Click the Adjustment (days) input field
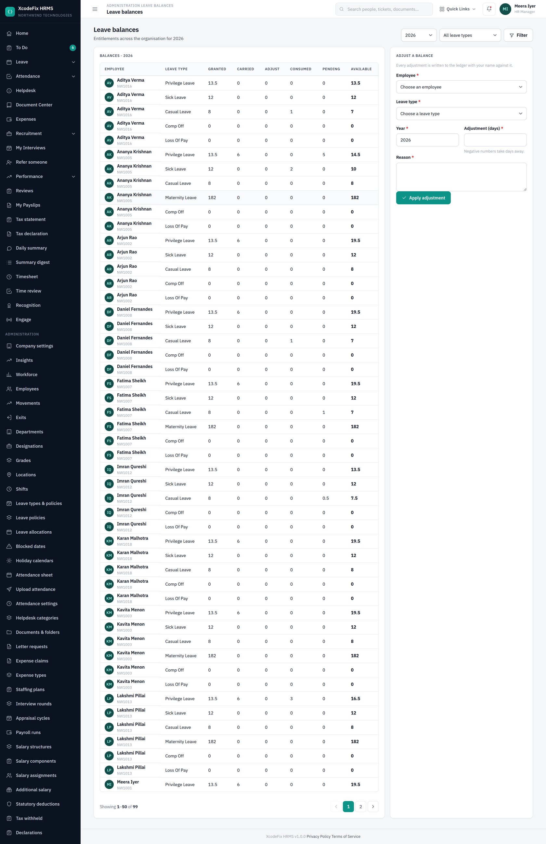Viewport: 546px width, 844px height. (x=495, y=140)
